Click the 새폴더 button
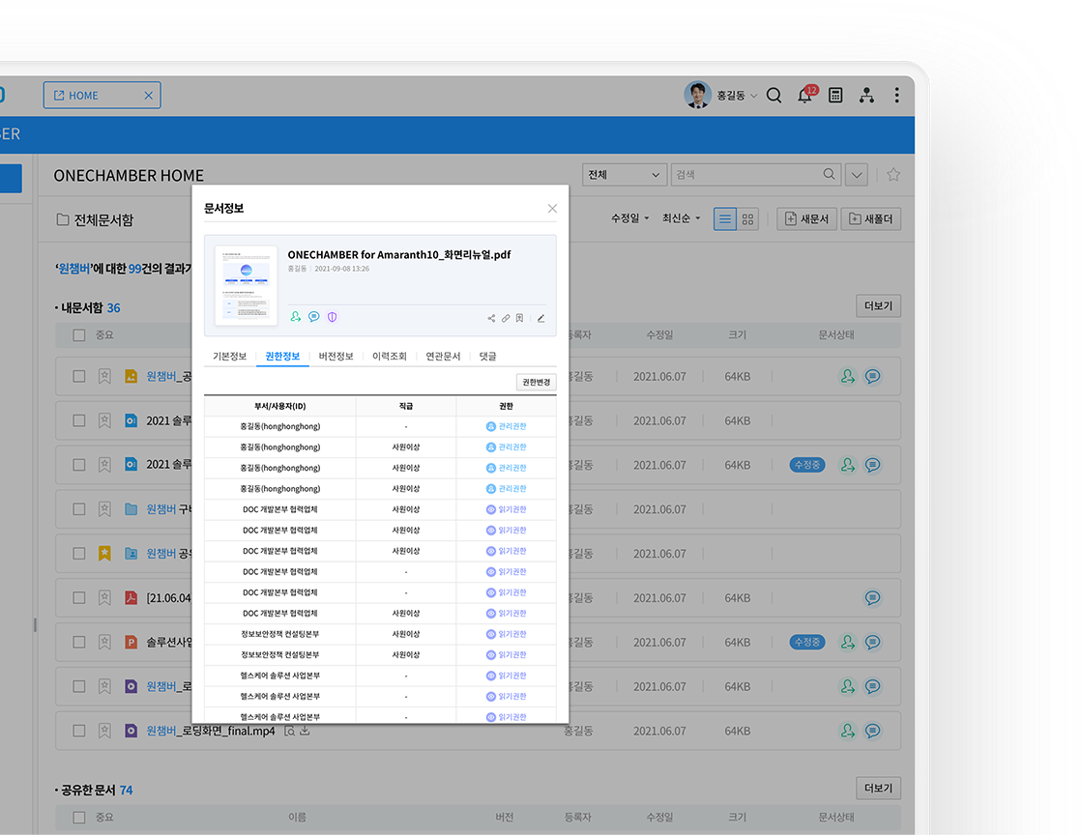Image resolution: width=1081 pixels, height=835 pixels. click(871, 219)
